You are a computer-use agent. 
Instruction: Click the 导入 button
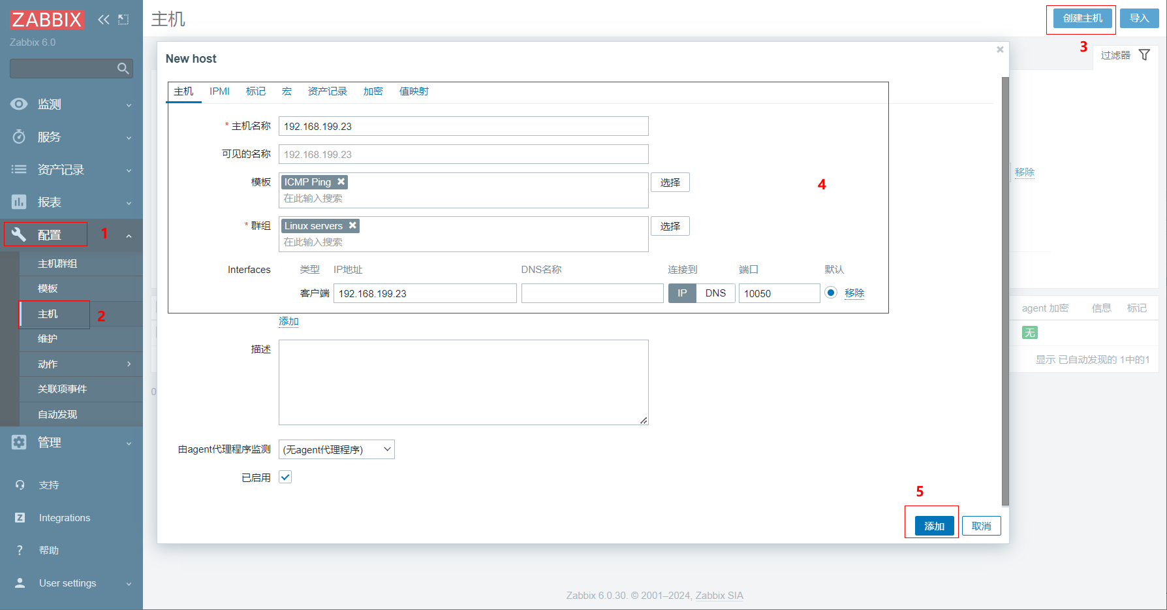click(1140, 18)
